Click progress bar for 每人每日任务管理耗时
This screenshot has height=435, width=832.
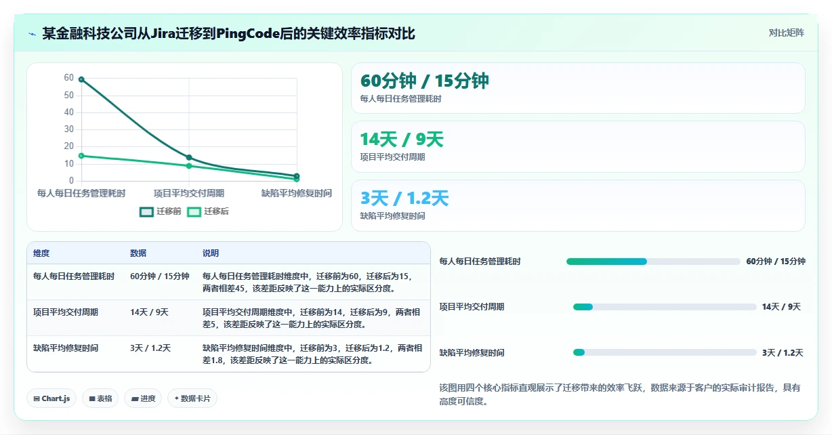[653, 262]
